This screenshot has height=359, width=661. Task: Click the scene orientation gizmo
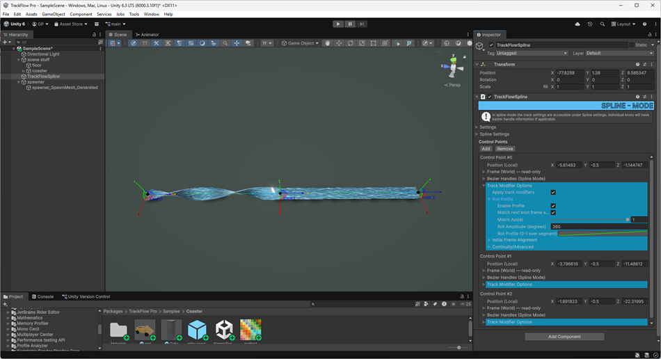coord(454,68)
